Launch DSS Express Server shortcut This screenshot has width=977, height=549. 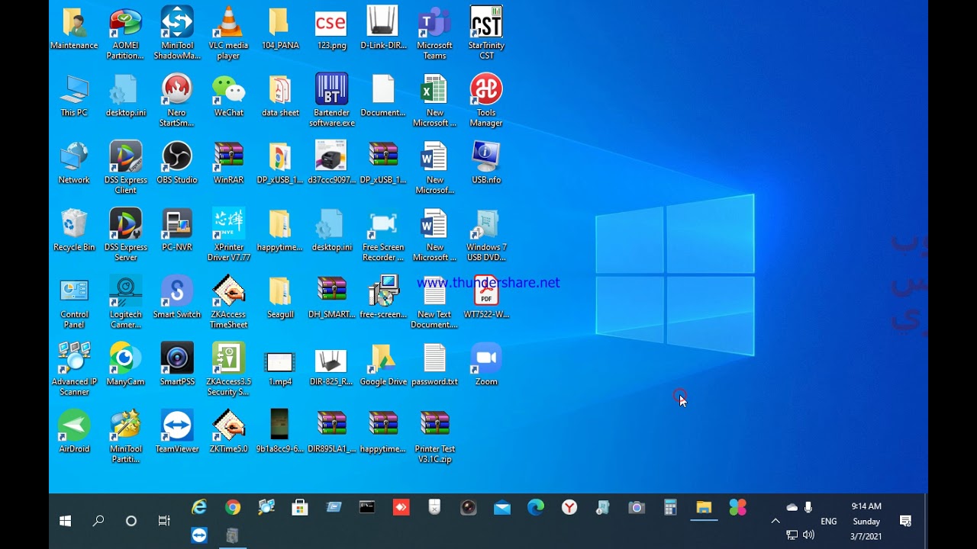tap(126, 236)
